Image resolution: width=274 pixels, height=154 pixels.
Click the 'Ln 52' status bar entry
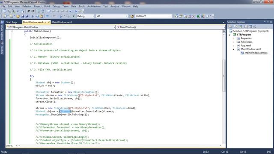tap(205, 152)
